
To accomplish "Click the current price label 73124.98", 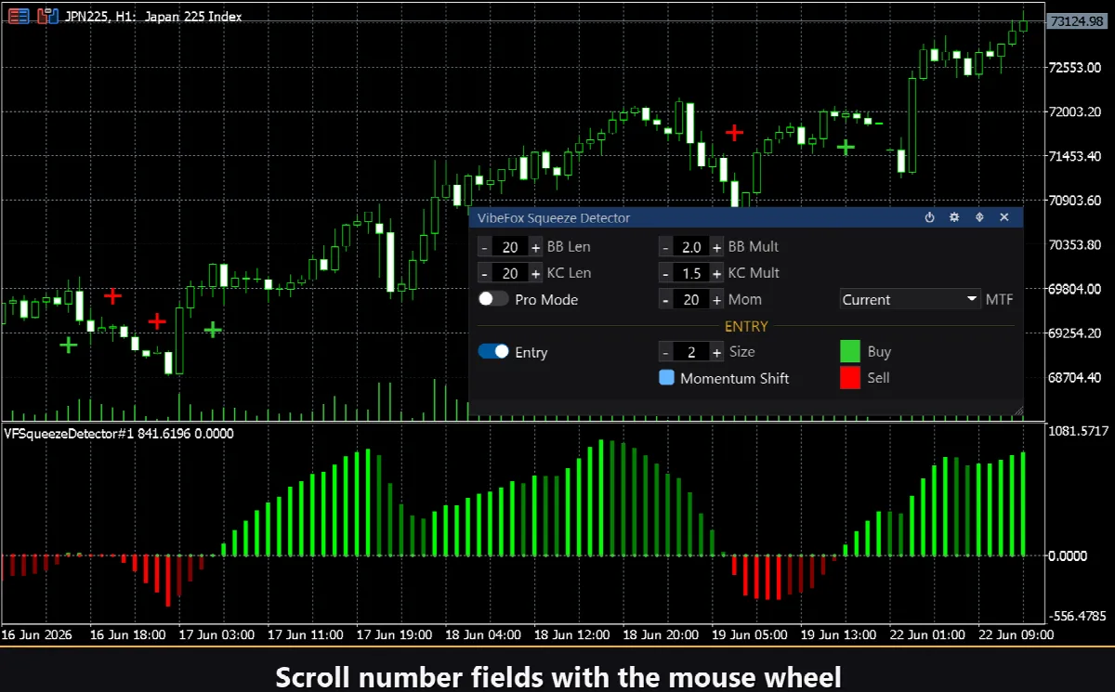I will [x=1077, y=20].
